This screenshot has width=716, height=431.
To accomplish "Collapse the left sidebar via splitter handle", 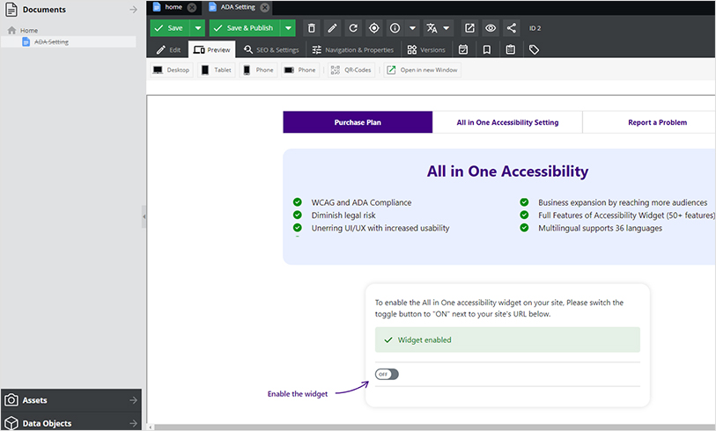I will coord(144,216).
